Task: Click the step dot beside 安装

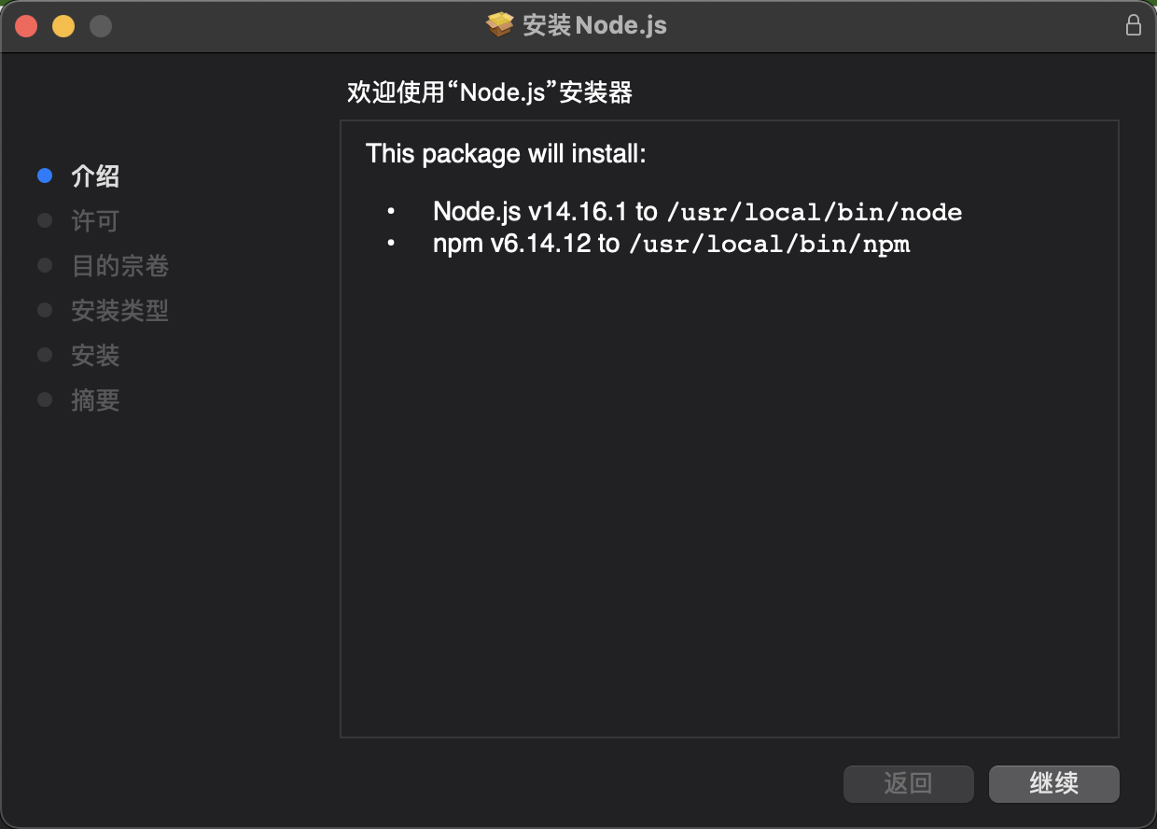Action: pyautogui.click(x=44, y=354)
